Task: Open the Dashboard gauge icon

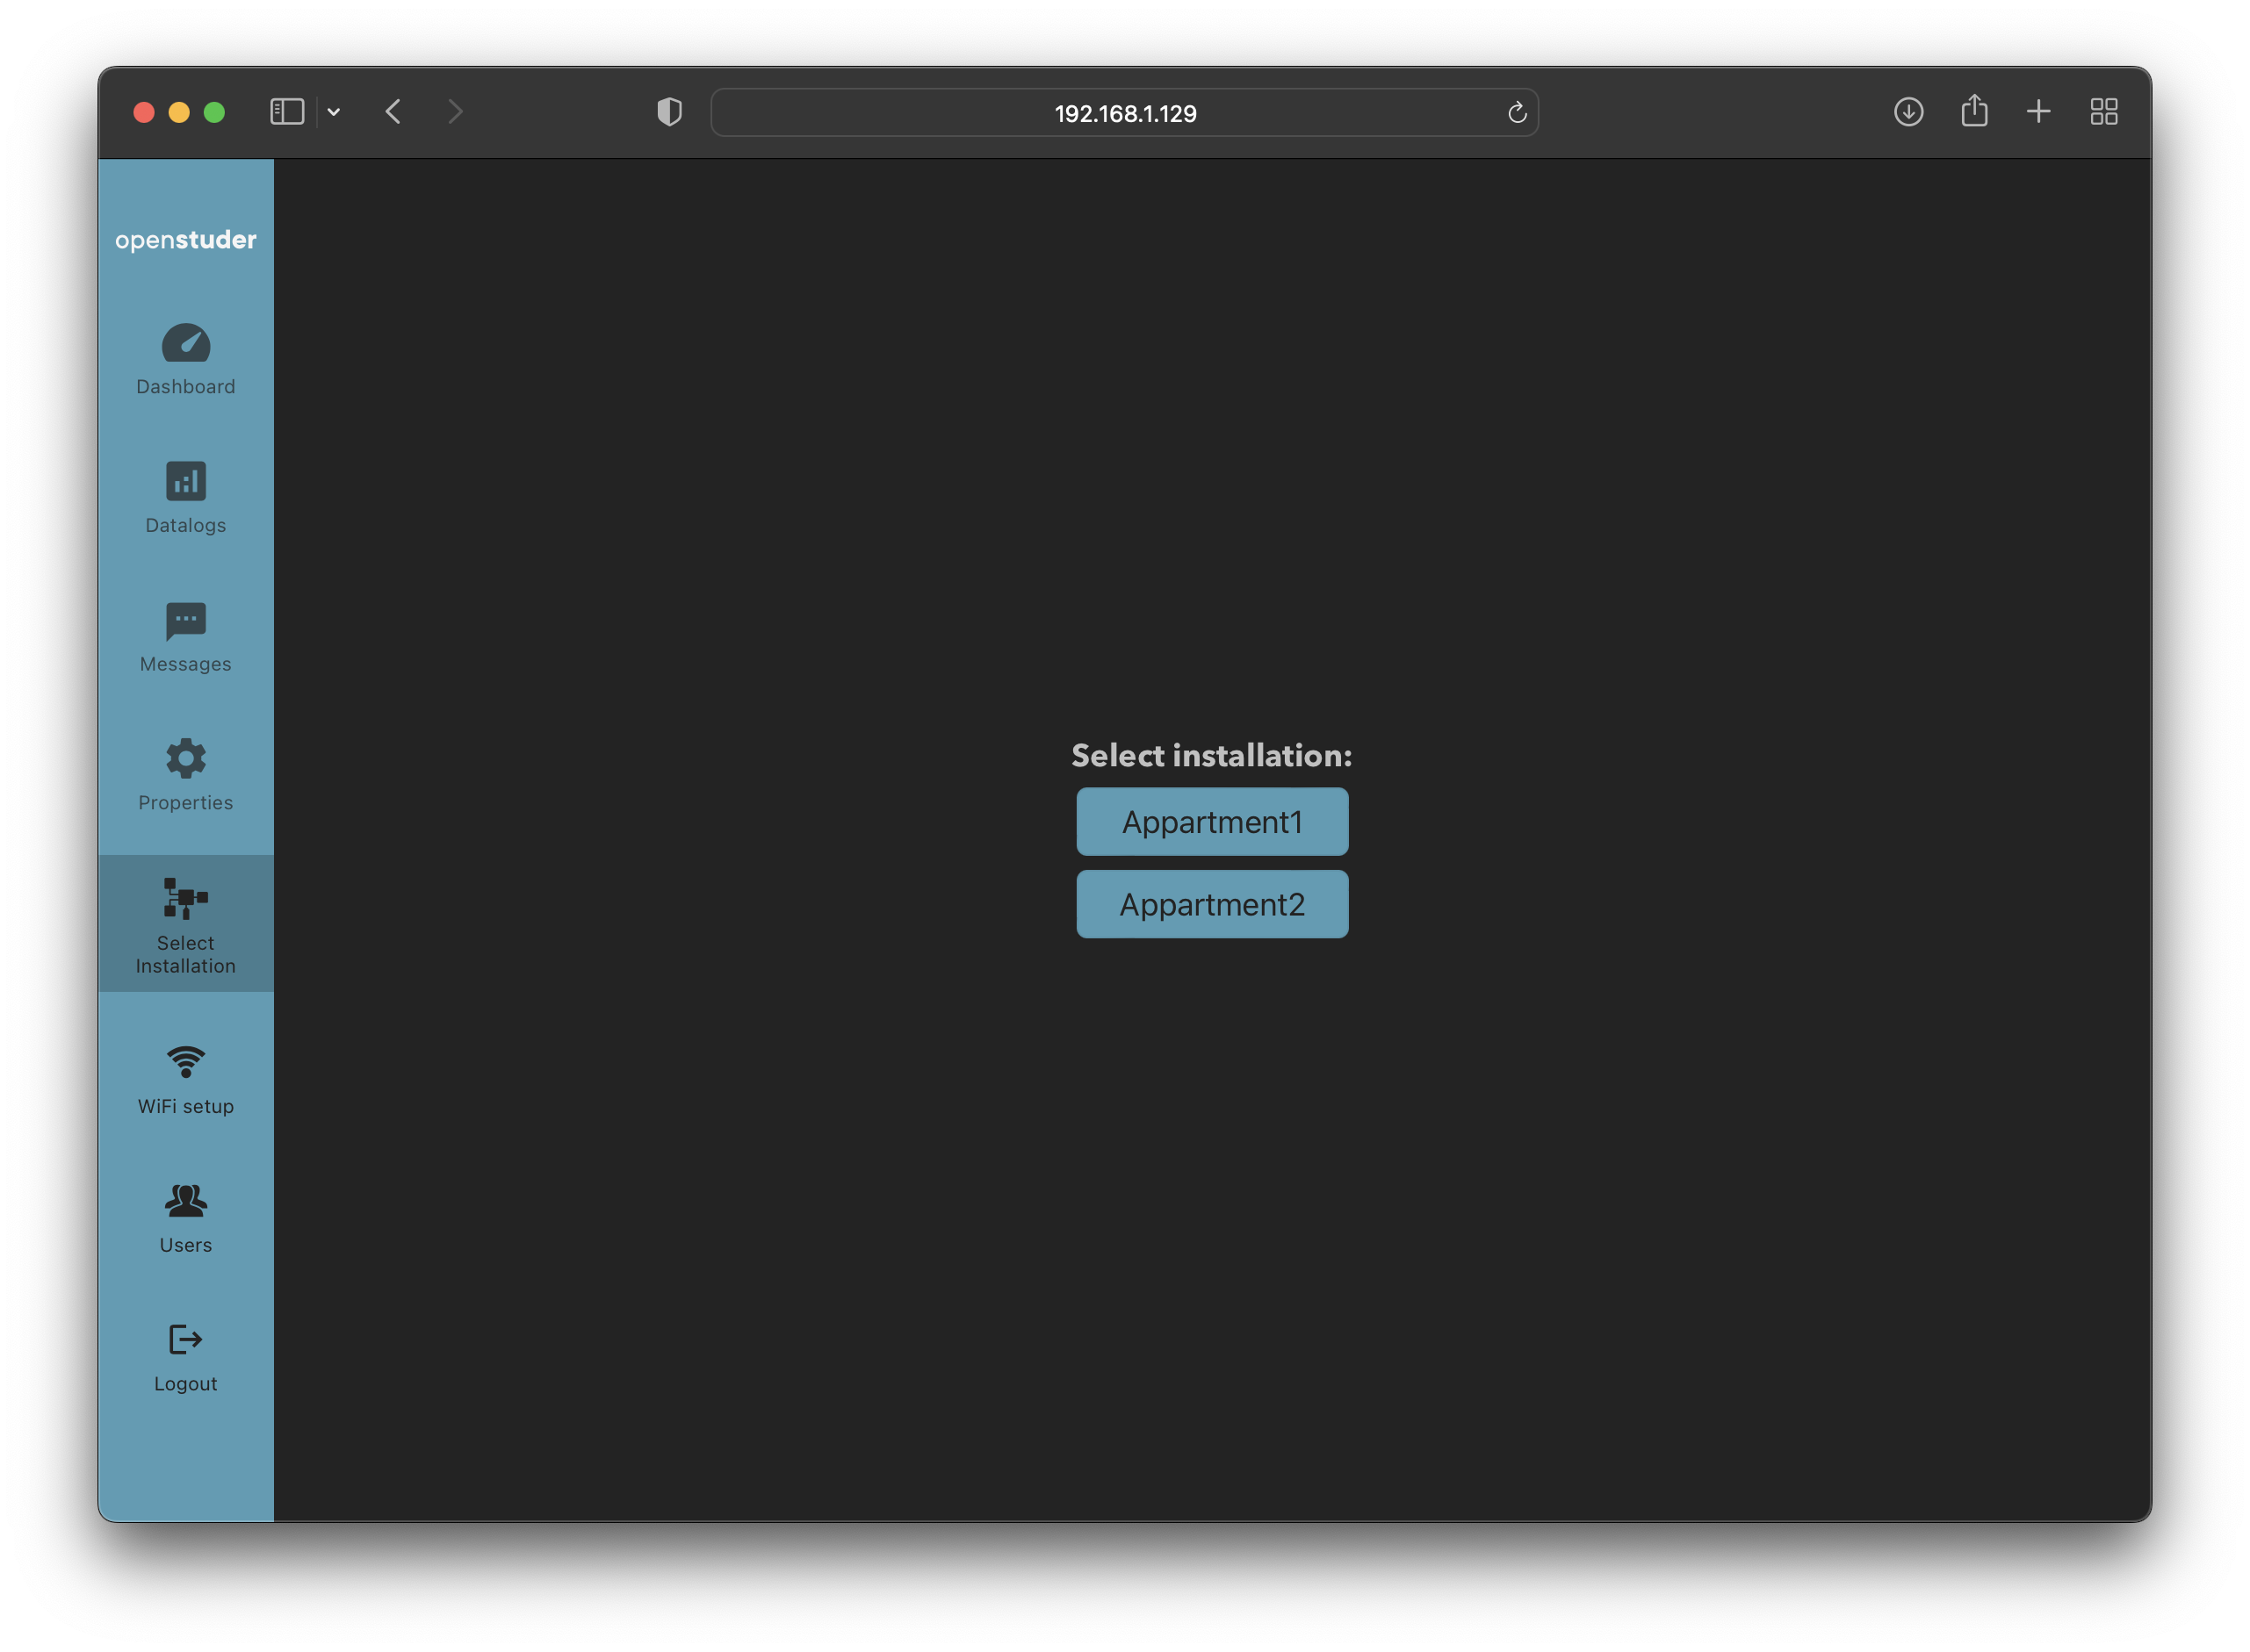Action: point(186,343)
